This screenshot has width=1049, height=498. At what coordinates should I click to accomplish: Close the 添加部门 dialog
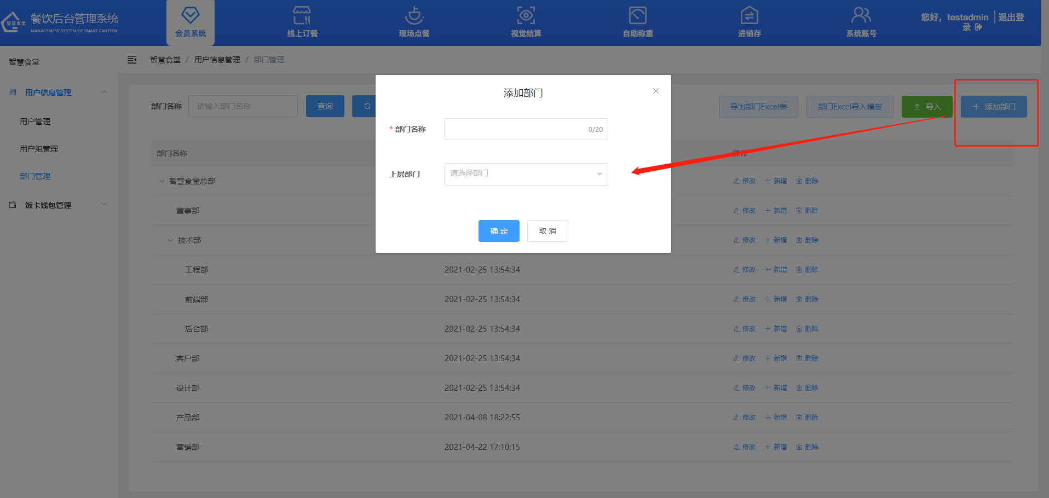click(655, 91)
